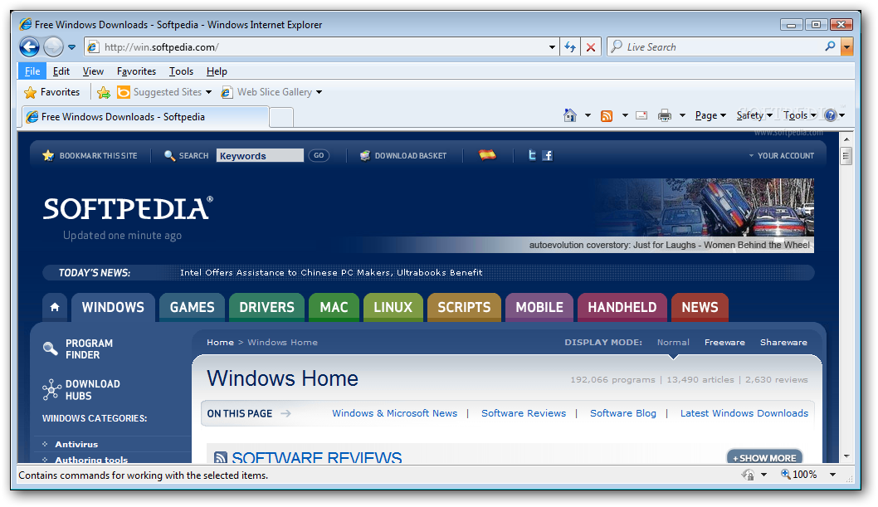Open the recent pages dropdown arrow

(71, 47)
